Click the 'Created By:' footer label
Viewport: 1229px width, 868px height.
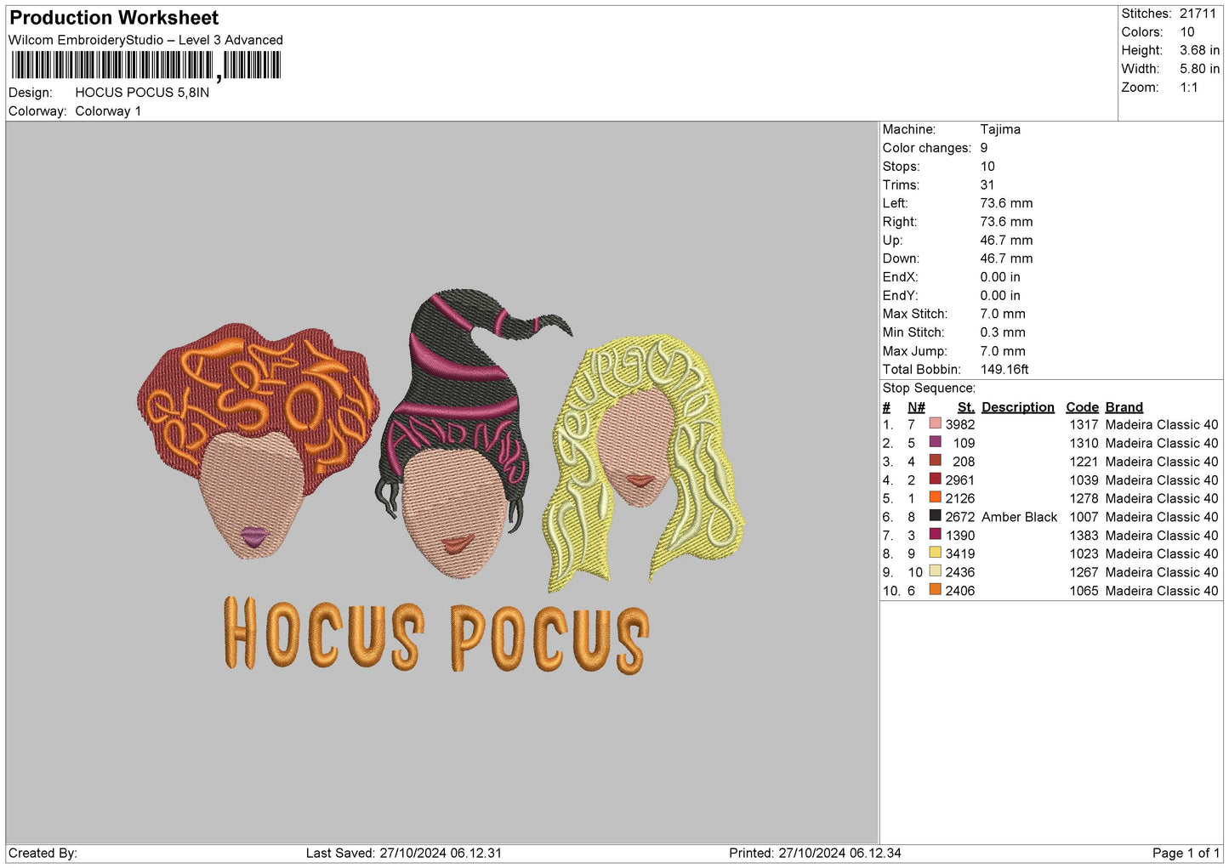point(43,853)
